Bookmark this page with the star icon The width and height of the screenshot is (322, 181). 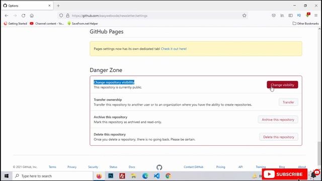pyautogui.click(x=244, y=16)
